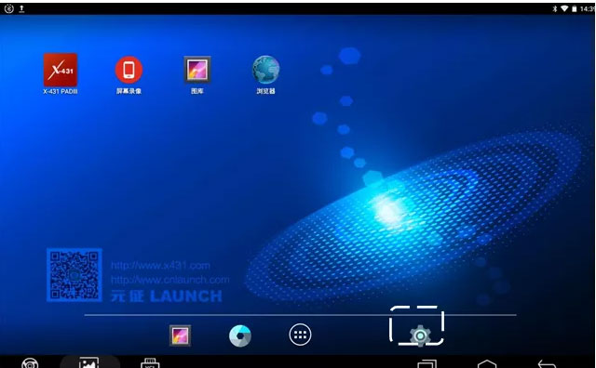Tap the round camera icon at bottom-left
Screen dimensions: 596x368
[x=30, y=363]
